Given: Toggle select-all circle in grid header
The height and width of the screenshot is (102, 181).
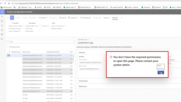Looking at the screenshot, I should [9, 52].
